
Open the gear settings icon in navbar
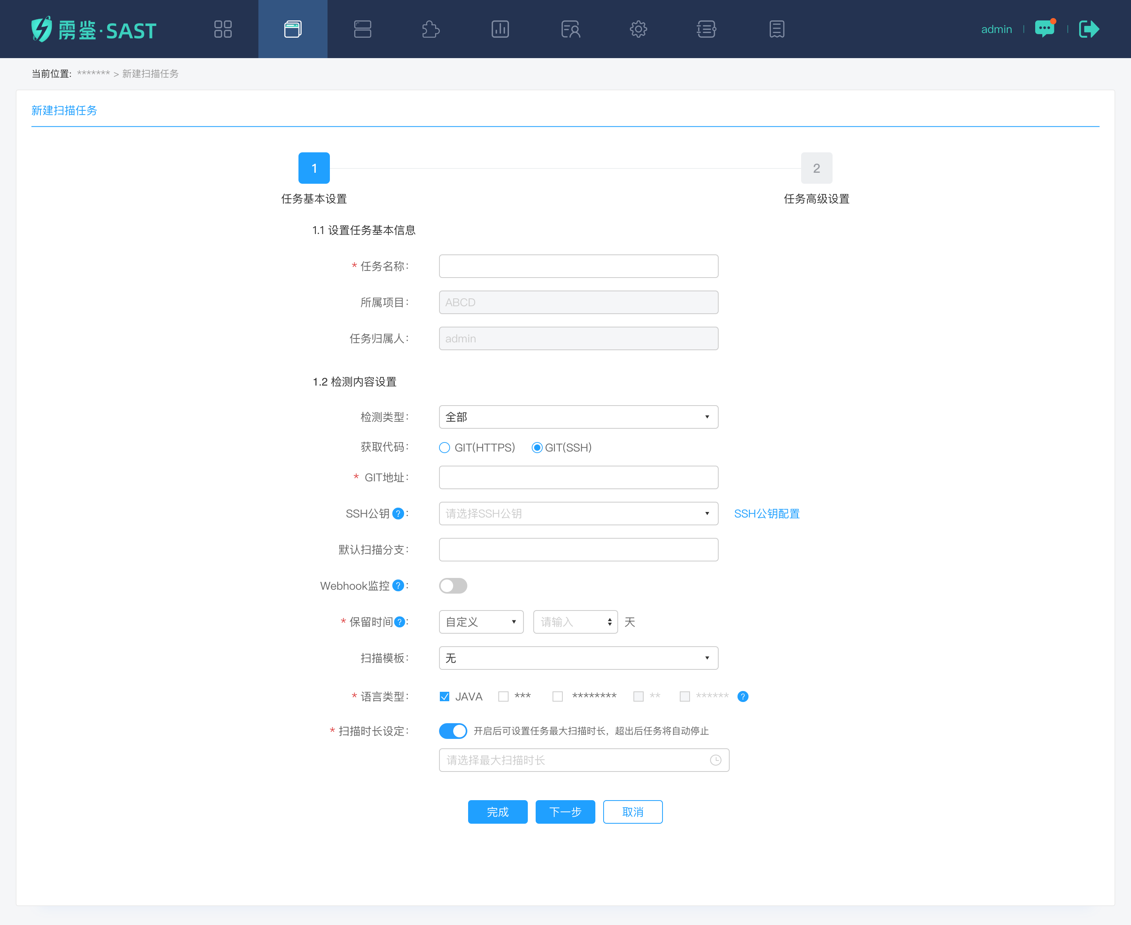click(638, 29)
